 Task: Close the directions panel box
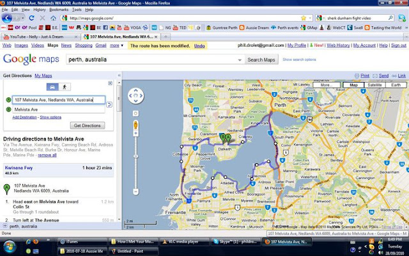coord(111,83)
